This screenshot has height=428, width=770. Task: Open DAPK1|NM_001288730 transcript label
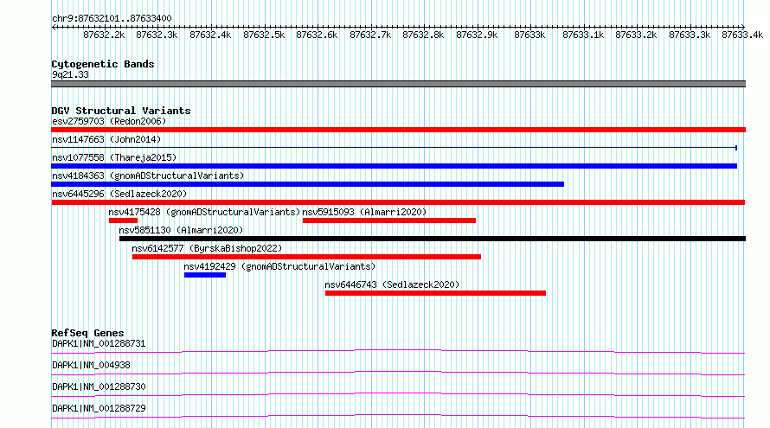(x=99, y=386)
